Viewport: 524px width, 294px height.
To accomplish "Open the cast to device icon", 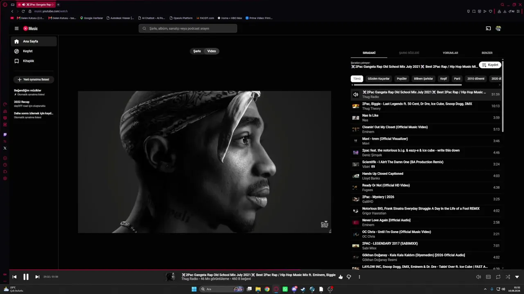I will tap(488, 29).
